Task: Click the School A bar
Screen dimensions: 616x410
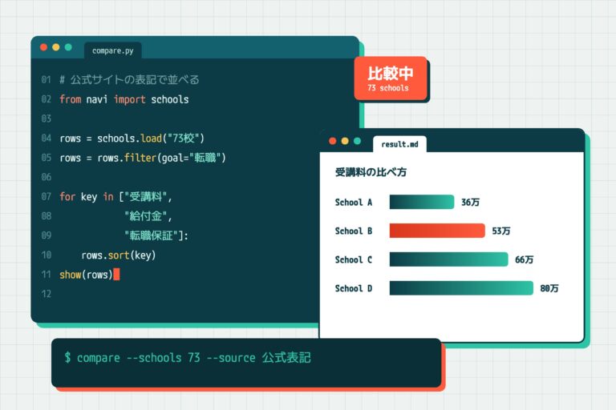Action: tap(422, 202)
